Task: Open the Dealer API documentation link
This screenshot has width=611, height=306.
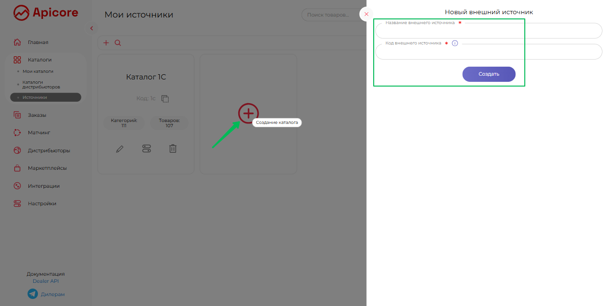Action: (x=45, y=281)
